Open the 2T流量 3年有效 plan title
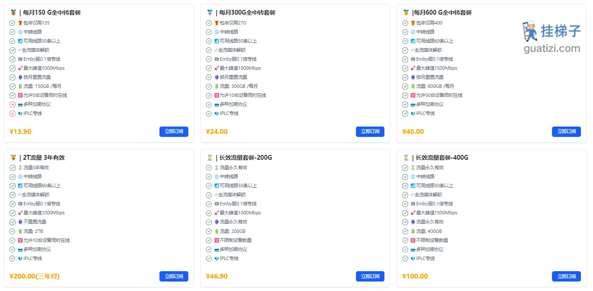The image size is (593, 291). 43,158
